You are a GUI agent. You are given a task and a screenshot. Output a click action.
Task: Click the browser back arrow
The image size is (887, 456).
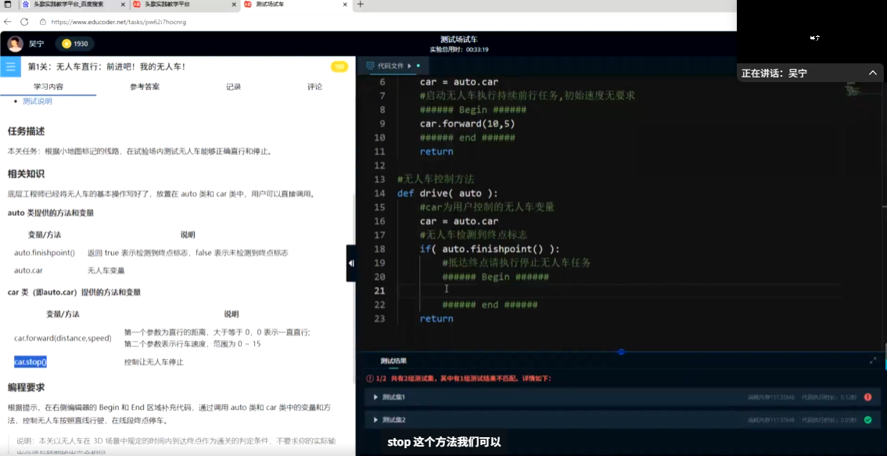[x=8, y=22]
